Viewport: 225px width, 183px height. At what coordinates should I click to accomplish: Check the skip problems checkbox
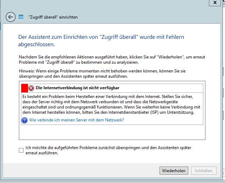click(x=21, y=150)
